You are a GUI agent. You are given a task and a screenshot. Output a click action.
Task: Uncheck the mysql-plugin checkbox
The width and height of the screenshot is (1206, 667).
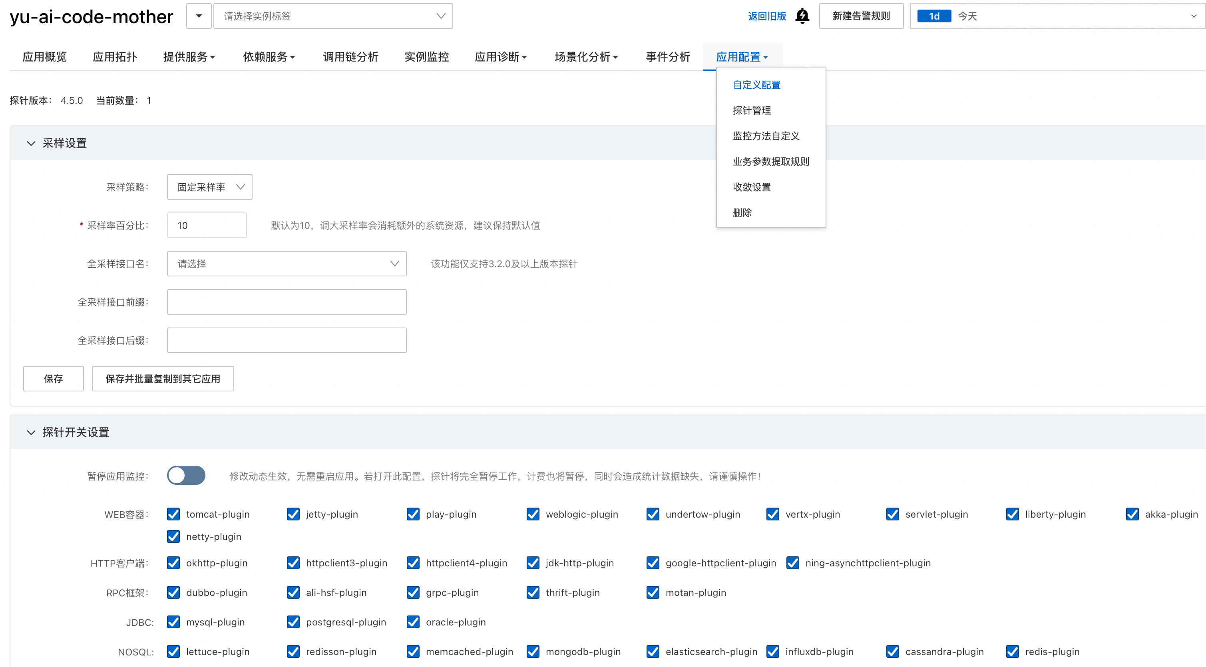click(x=173, y=621)
